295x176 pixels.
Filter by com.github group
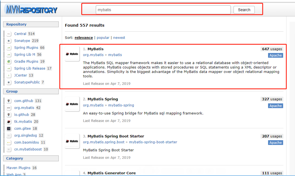click(x=24, y=101)
